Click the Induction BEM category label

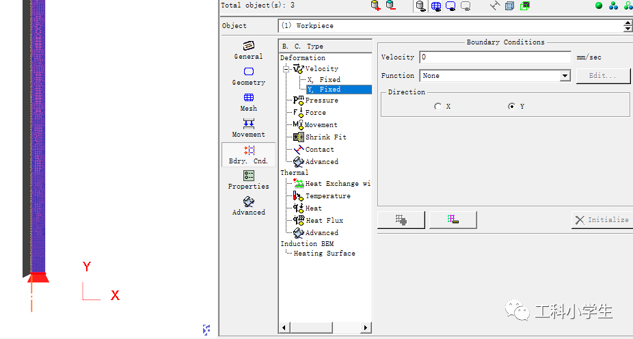click(307, 244)
